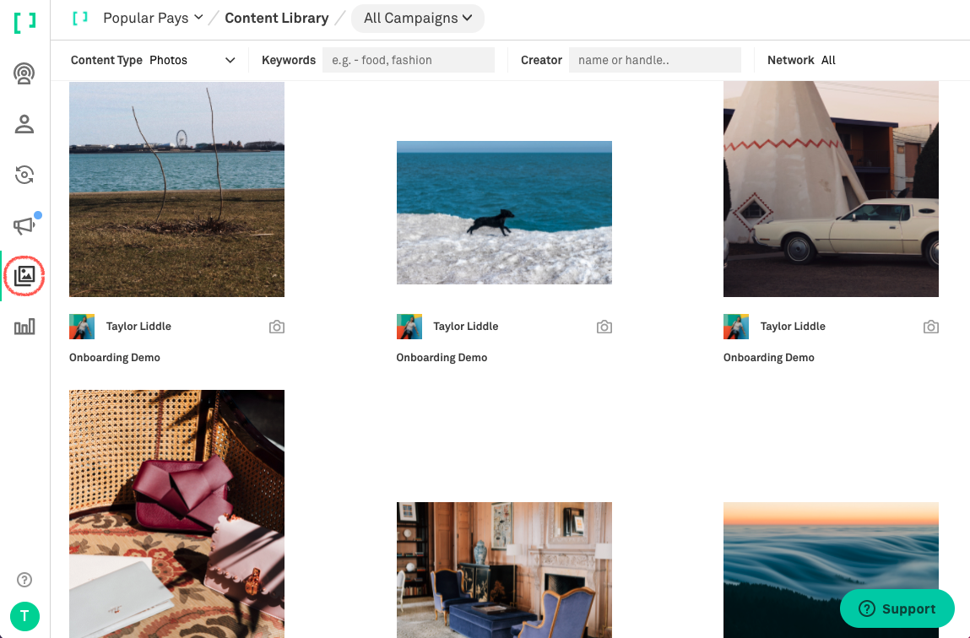
Task: Click the circular sync relationships icon
Action: [24, 175]
